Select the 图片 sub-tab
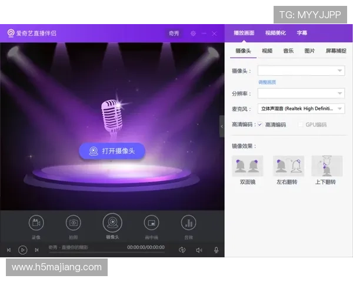This screenshot has height=282, width=353. pyautogui.click(x=309, y=51)
